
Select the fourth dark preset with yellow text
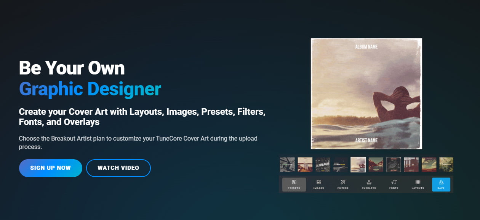[x=341, y=165]
